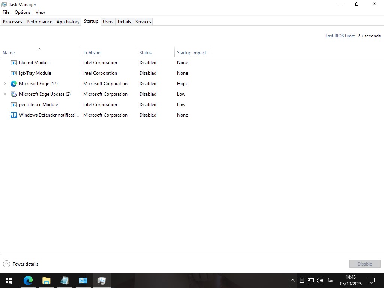Click Microsoft Corporation publisher of Windows Defender
The width and height of the screenshot is (384, 288).
click(x=105, y=115)
